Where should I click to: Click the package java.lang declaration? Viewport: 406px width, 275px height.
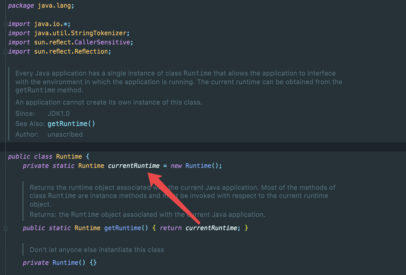pos(41,6)
